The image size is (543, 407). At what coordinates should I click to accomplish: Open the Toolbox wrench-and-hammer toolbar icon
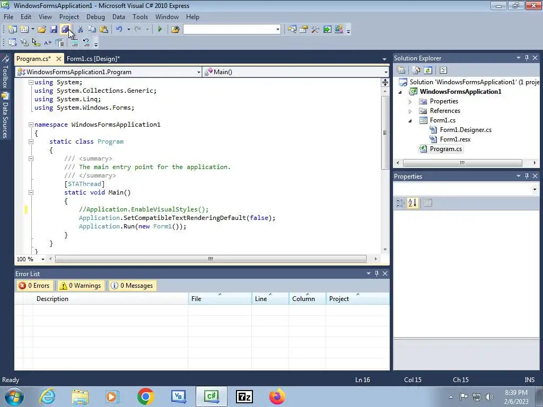315,30
